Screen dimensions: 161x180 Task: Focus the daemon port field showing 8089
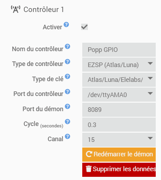(x=119, y=110)
